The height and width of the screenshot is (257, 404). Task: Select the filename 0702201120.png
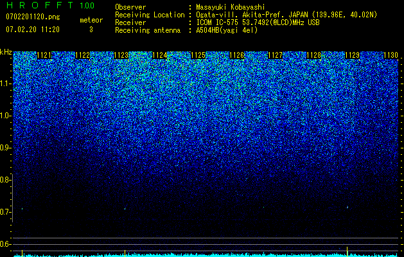point(33,17)
